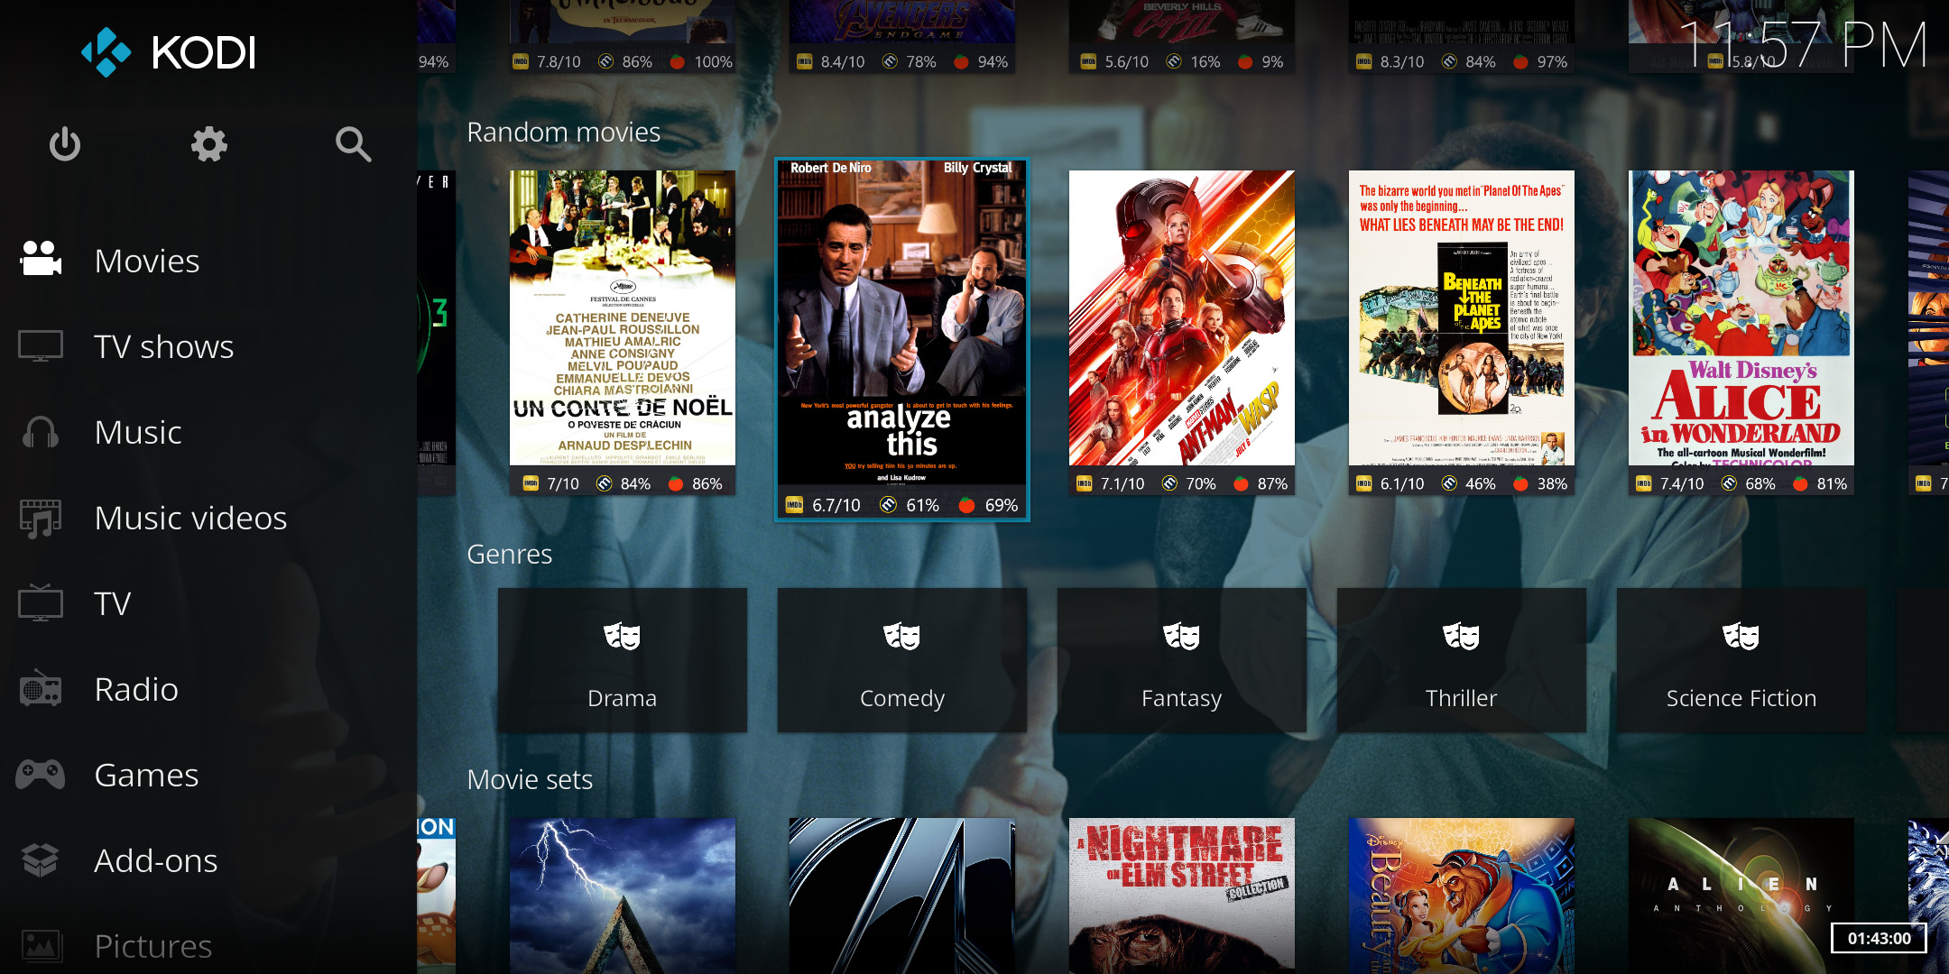Click the headphones icon next to Music
Image resolution: width=1949 pixels, height=974 pixels.
(x=41, y=432)
